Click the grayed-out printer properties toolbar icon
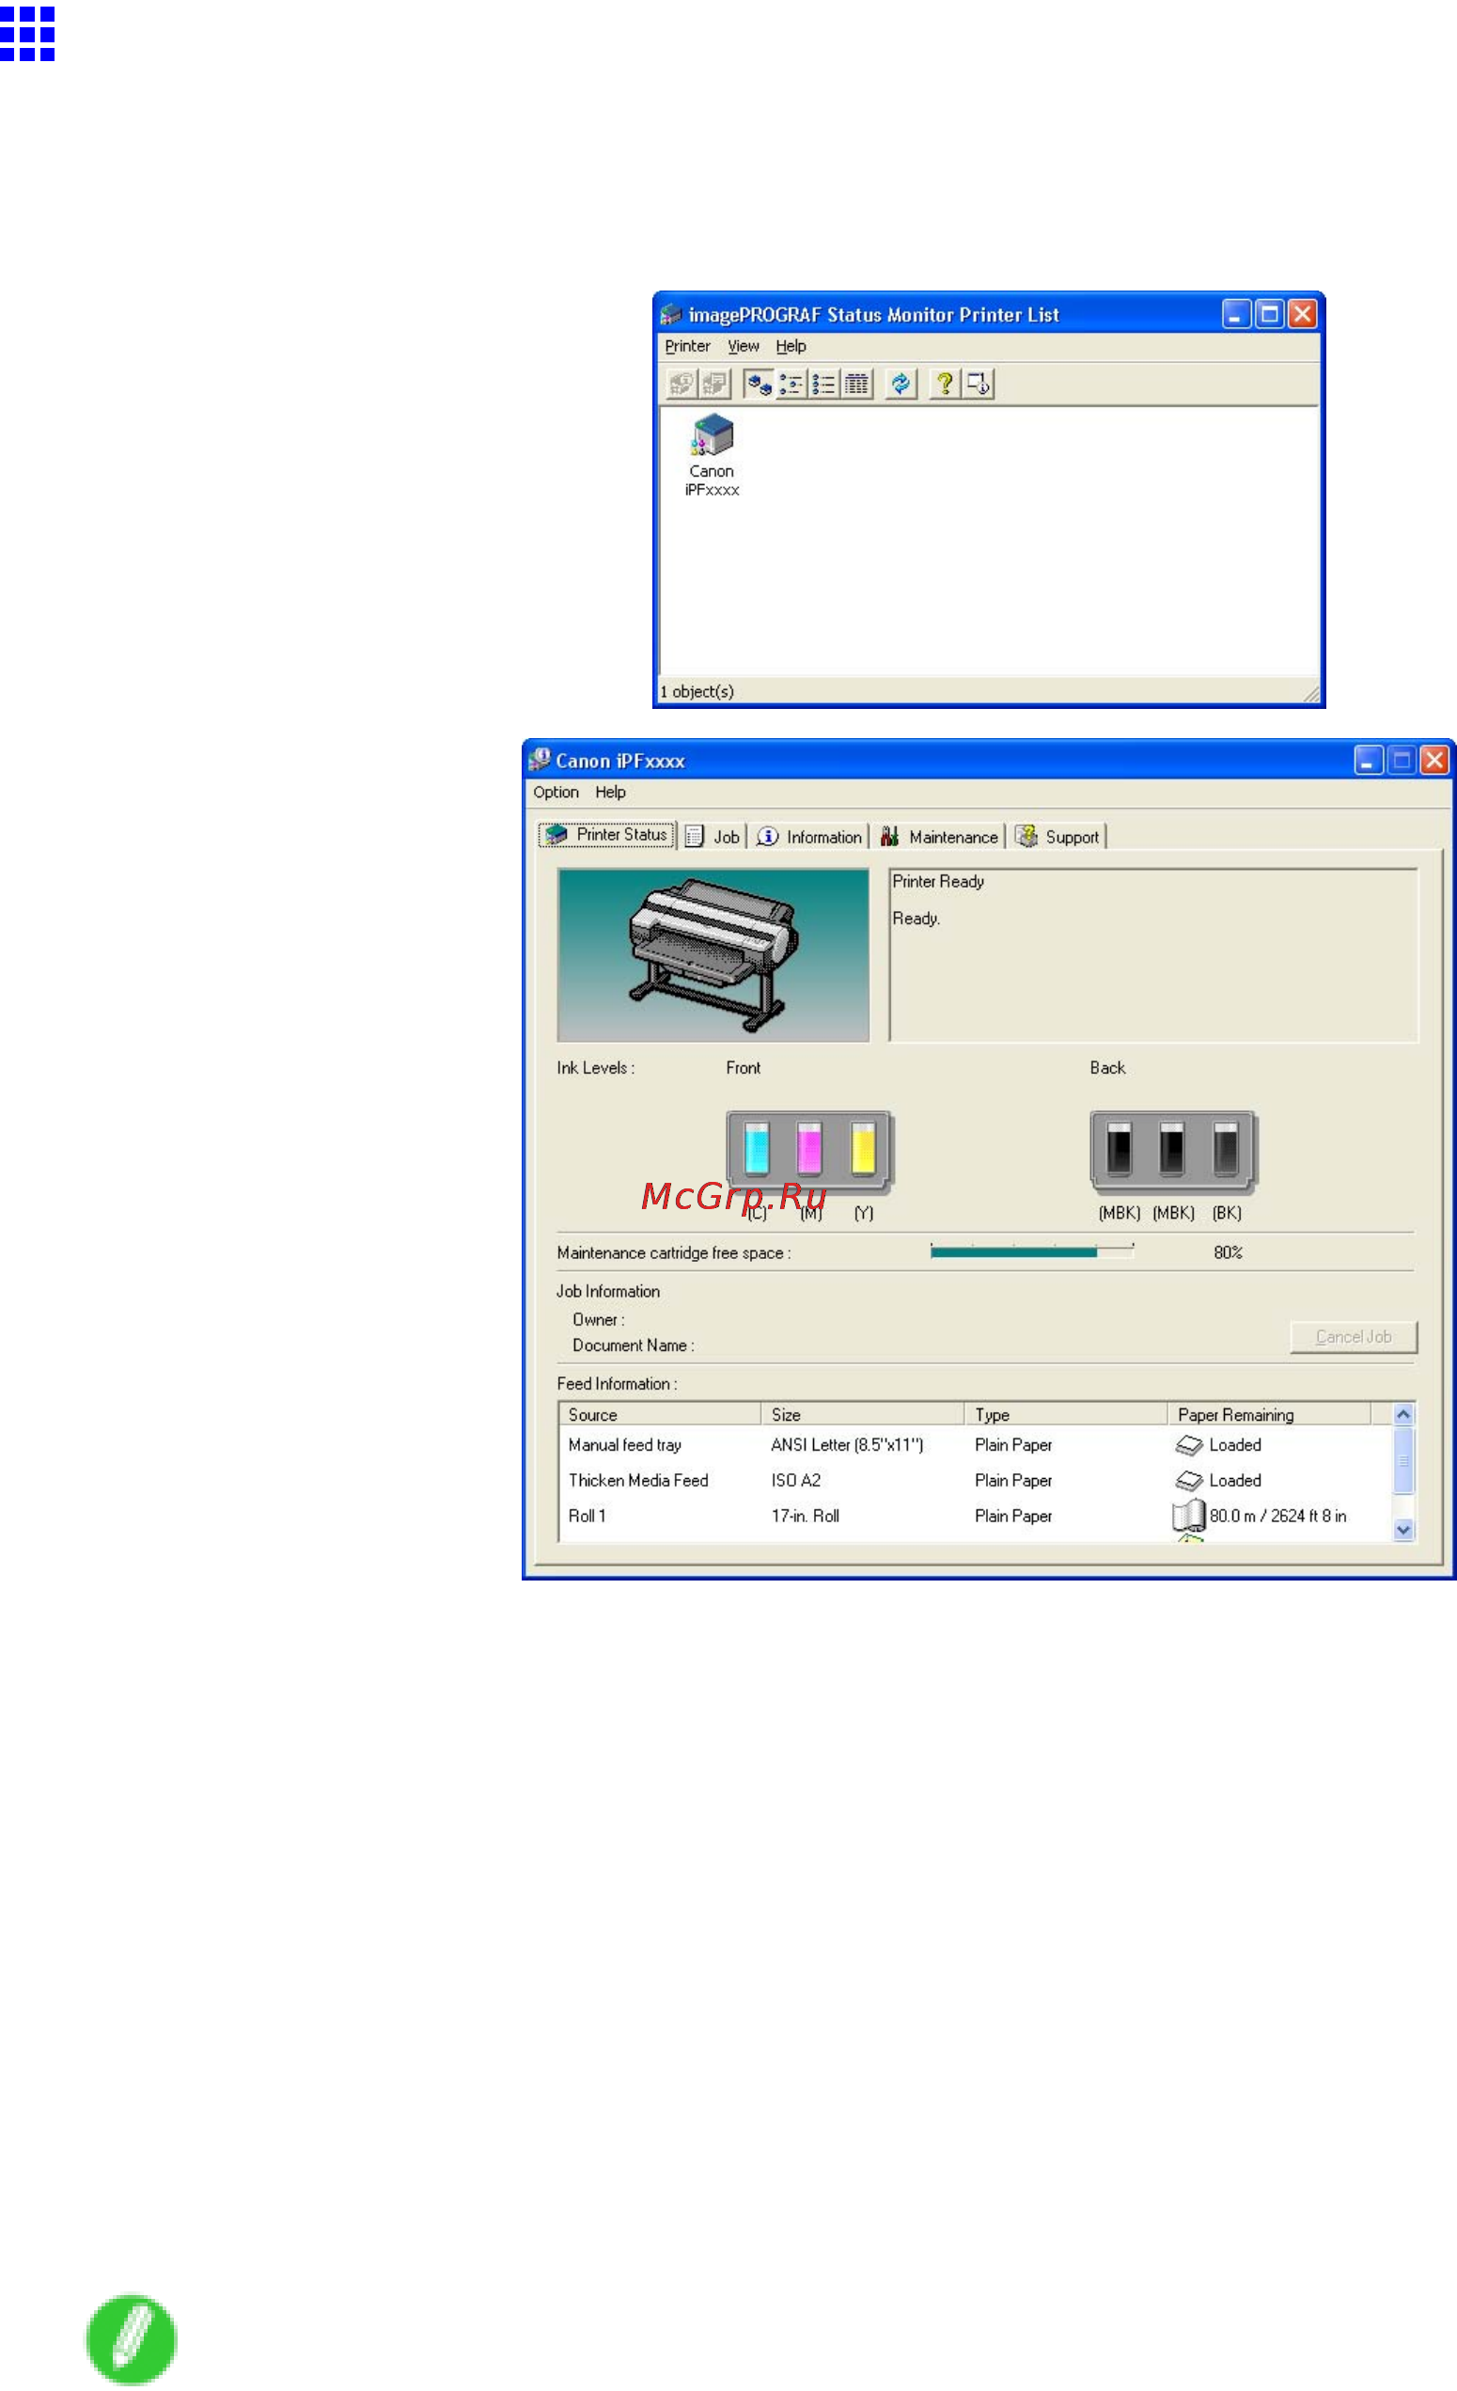 (715, 385)
